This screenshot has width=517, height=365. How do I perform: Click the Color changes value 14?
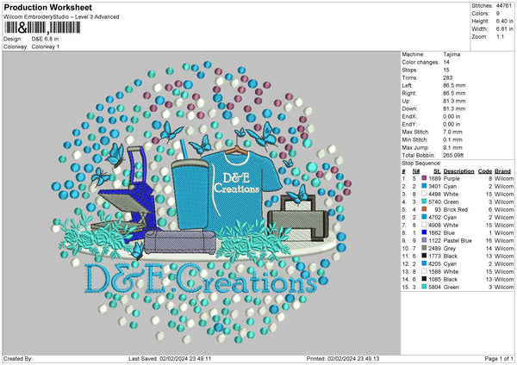click(446, 62)
